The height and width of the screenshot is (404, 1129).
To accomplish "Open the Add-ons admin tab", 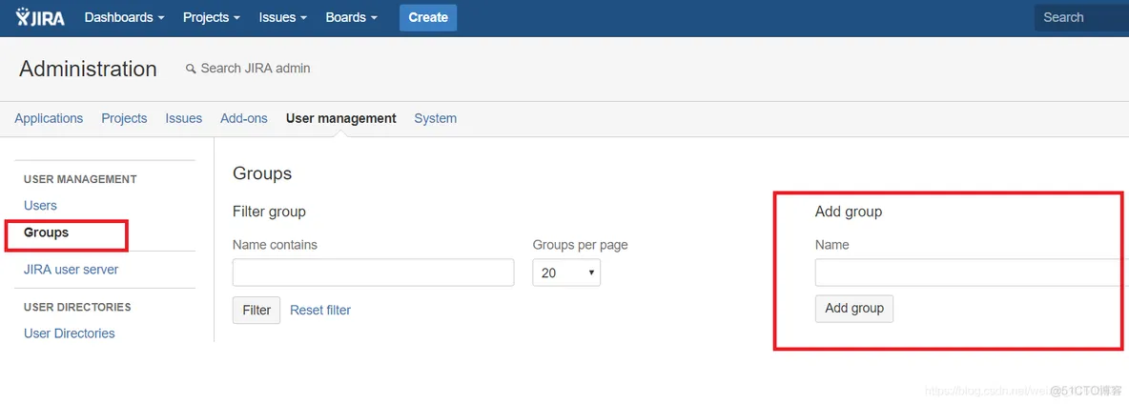I will (244, 118).
